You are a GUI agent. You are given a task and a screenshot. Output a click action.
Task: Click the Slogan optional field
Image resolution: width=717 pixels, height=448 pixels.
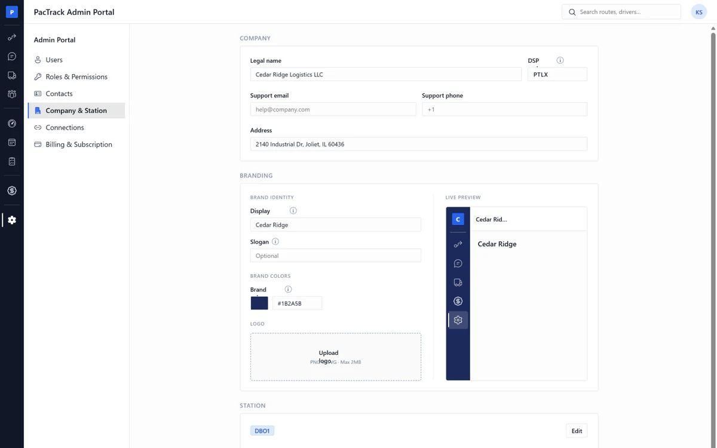[336, 256]
